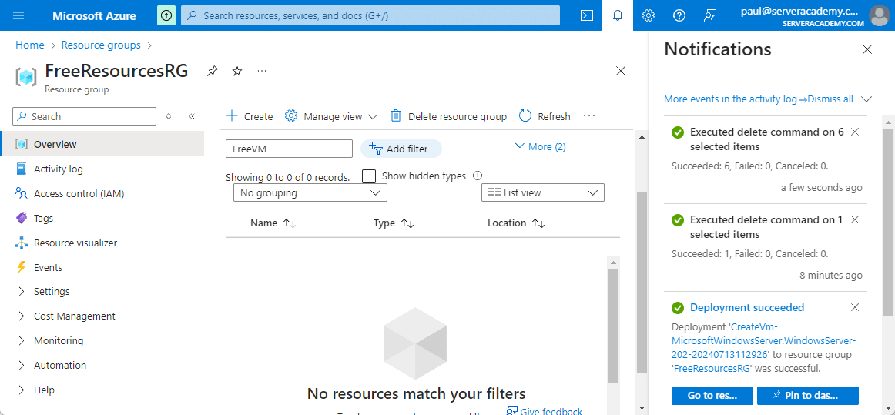Collapse the sidebar with the double chevron
895x415 pixels.
[x=192, y=116]
